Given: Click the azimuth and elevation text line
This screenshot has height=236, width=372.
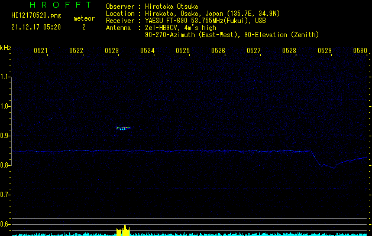Looking at the screenshot, I should click(x=232, y=35).
